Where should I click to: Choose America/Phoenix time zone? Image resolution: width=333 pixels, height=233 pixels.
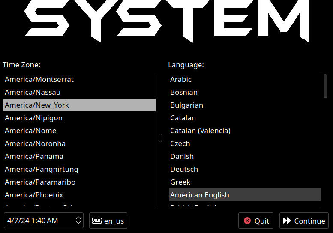(x=34, y=195)
